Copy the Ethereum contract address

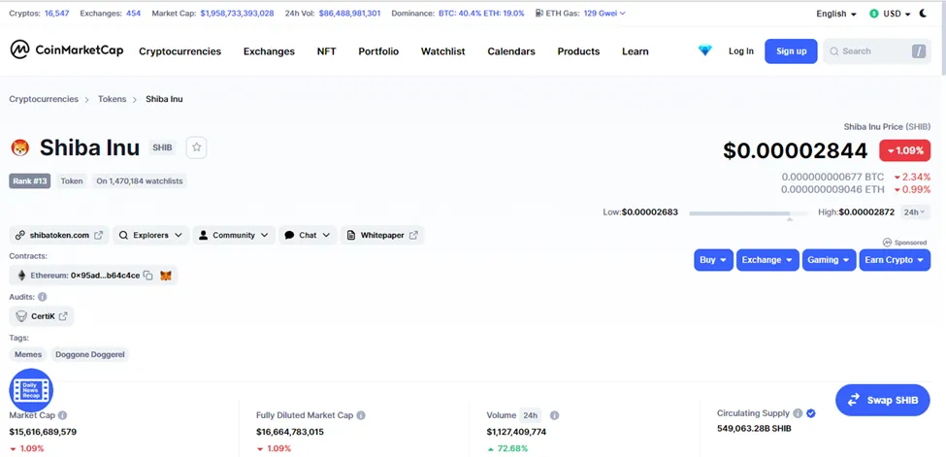(x=148, y=276)
